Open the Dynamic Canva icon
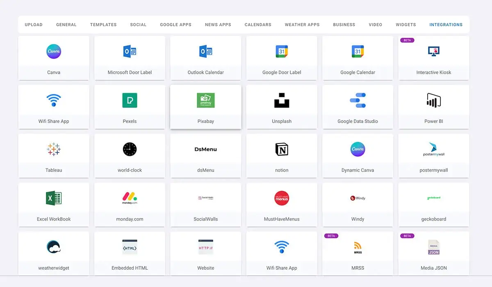The image size is (492, 287). 358,149
